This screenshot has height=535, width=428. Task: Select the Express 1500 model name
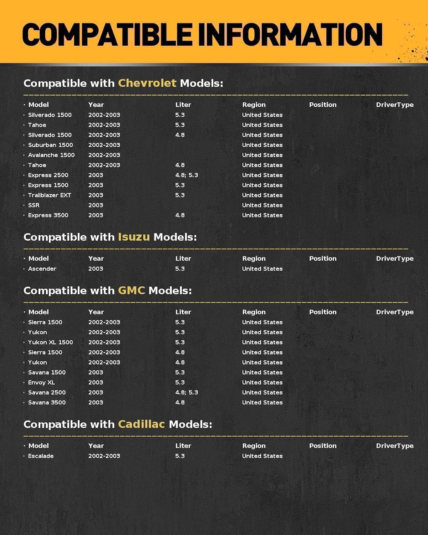point(48,185)
